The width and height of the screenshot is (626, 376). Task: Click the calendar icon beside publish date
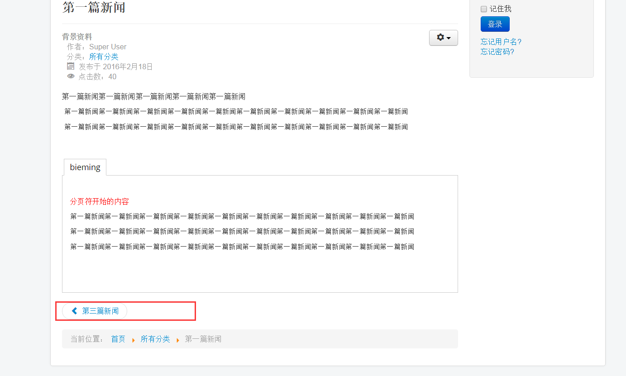pos(71,67)
